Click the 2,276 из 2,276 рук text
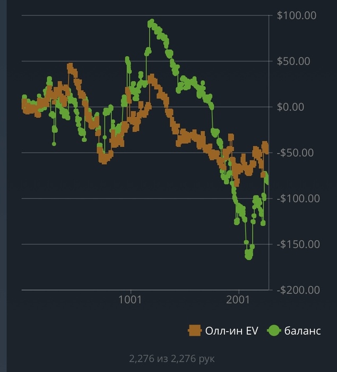This screenshot has width=337, height=372. 172,359
